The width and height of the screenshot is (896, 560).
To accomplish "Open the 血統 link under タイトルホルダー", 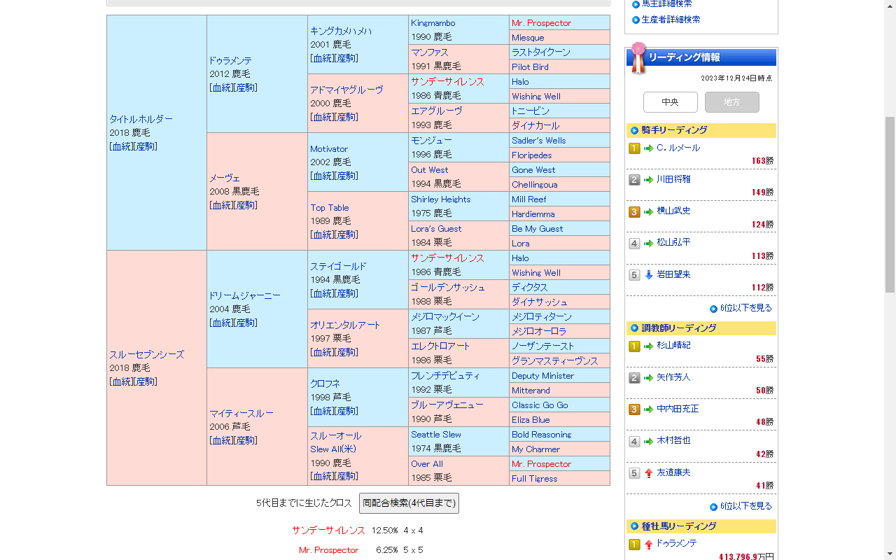I will pyautogui.click(x=122, y=146).
